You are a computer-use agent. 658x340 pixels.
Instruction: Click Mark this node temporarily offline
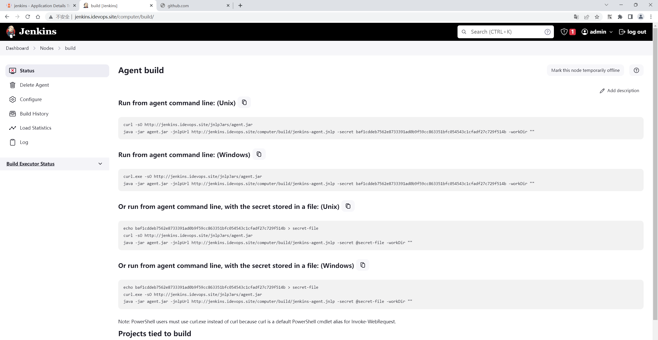pos(585,70)
